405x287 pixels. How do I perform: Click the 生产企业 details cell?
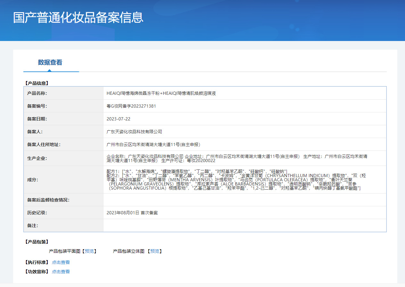pyautogui.click(x=237, y=158)
